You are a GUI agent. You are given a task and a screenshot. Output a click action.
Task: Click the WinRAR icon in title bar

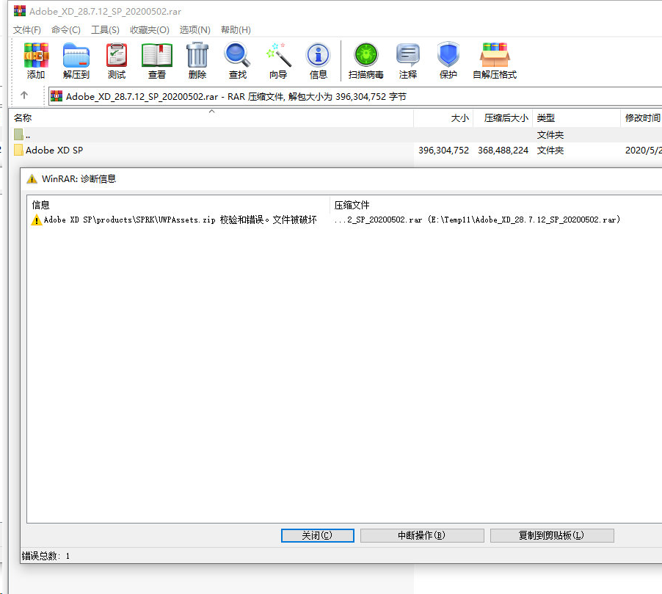19,11
